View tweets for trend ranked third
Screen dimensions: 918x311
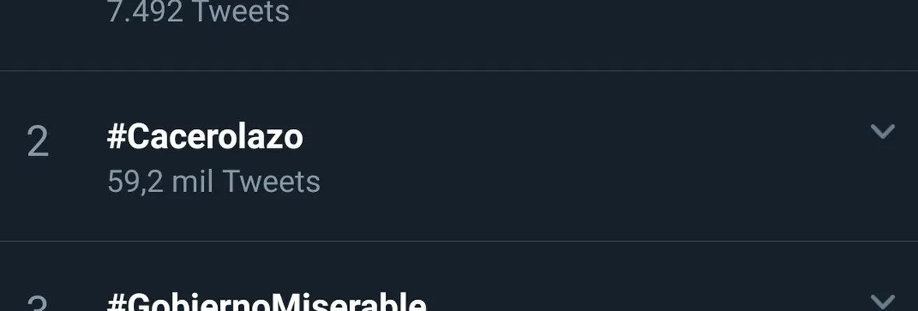tap(266, 303)
